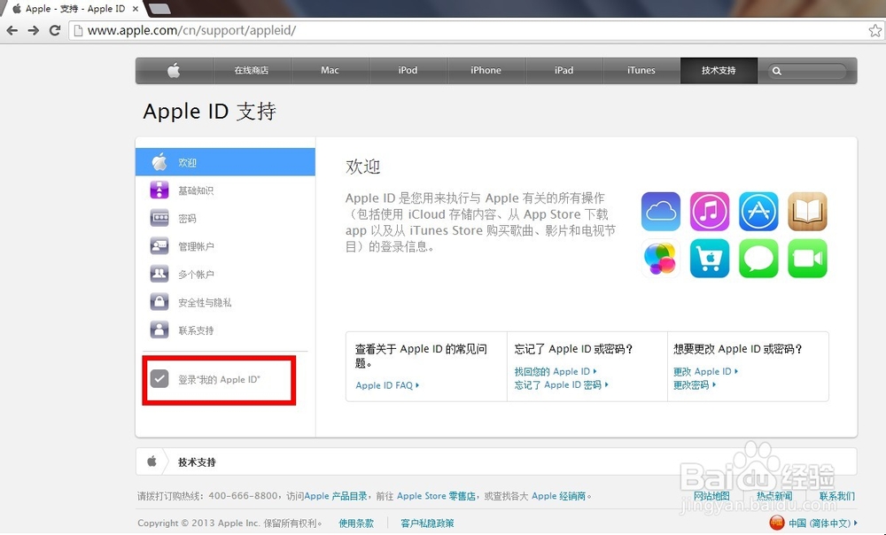Click the pink iTunes music note icon
Image resolution: width=886 pixels, height=535 pixels.
point(710,212)
